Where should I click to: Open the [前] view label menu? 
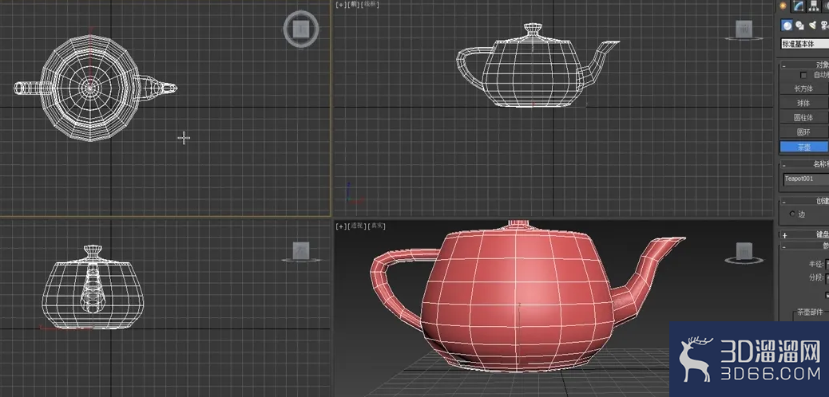tap(353, 4)
